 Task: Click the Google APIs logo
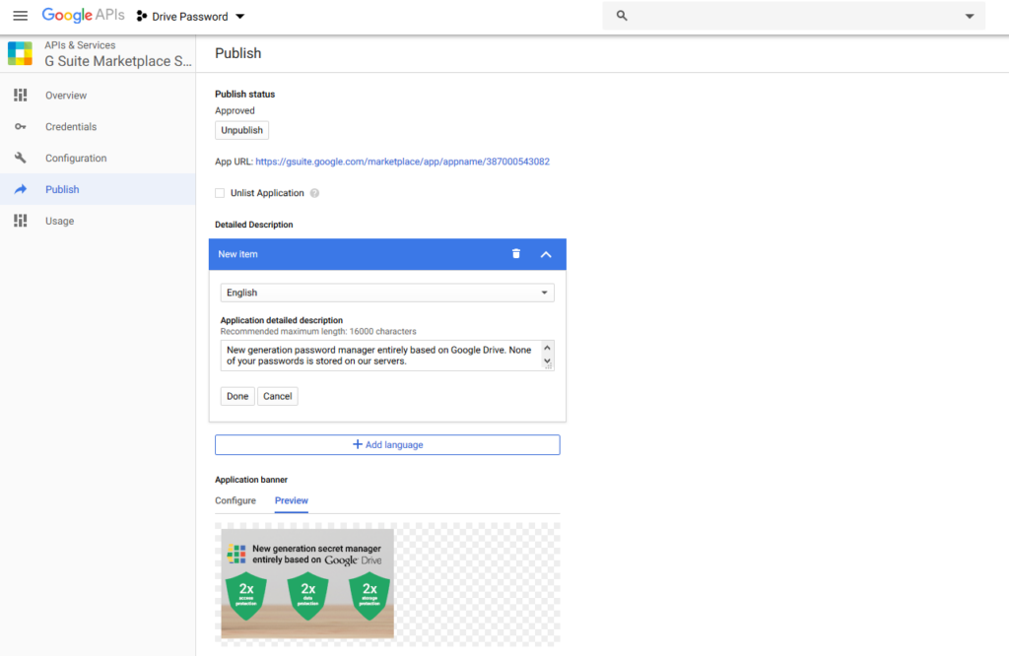coord(83,16)
